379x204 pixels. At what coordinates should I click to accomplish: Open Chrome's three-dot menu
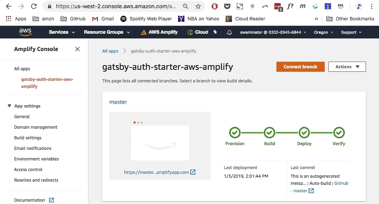coord(372,6)
